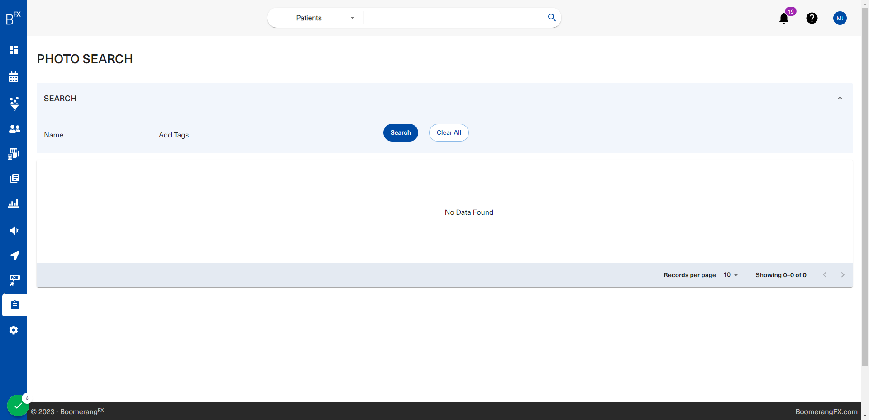Open the help question mark icon
The width and height of the screenshot is (869, 420).
coord(812,18)
